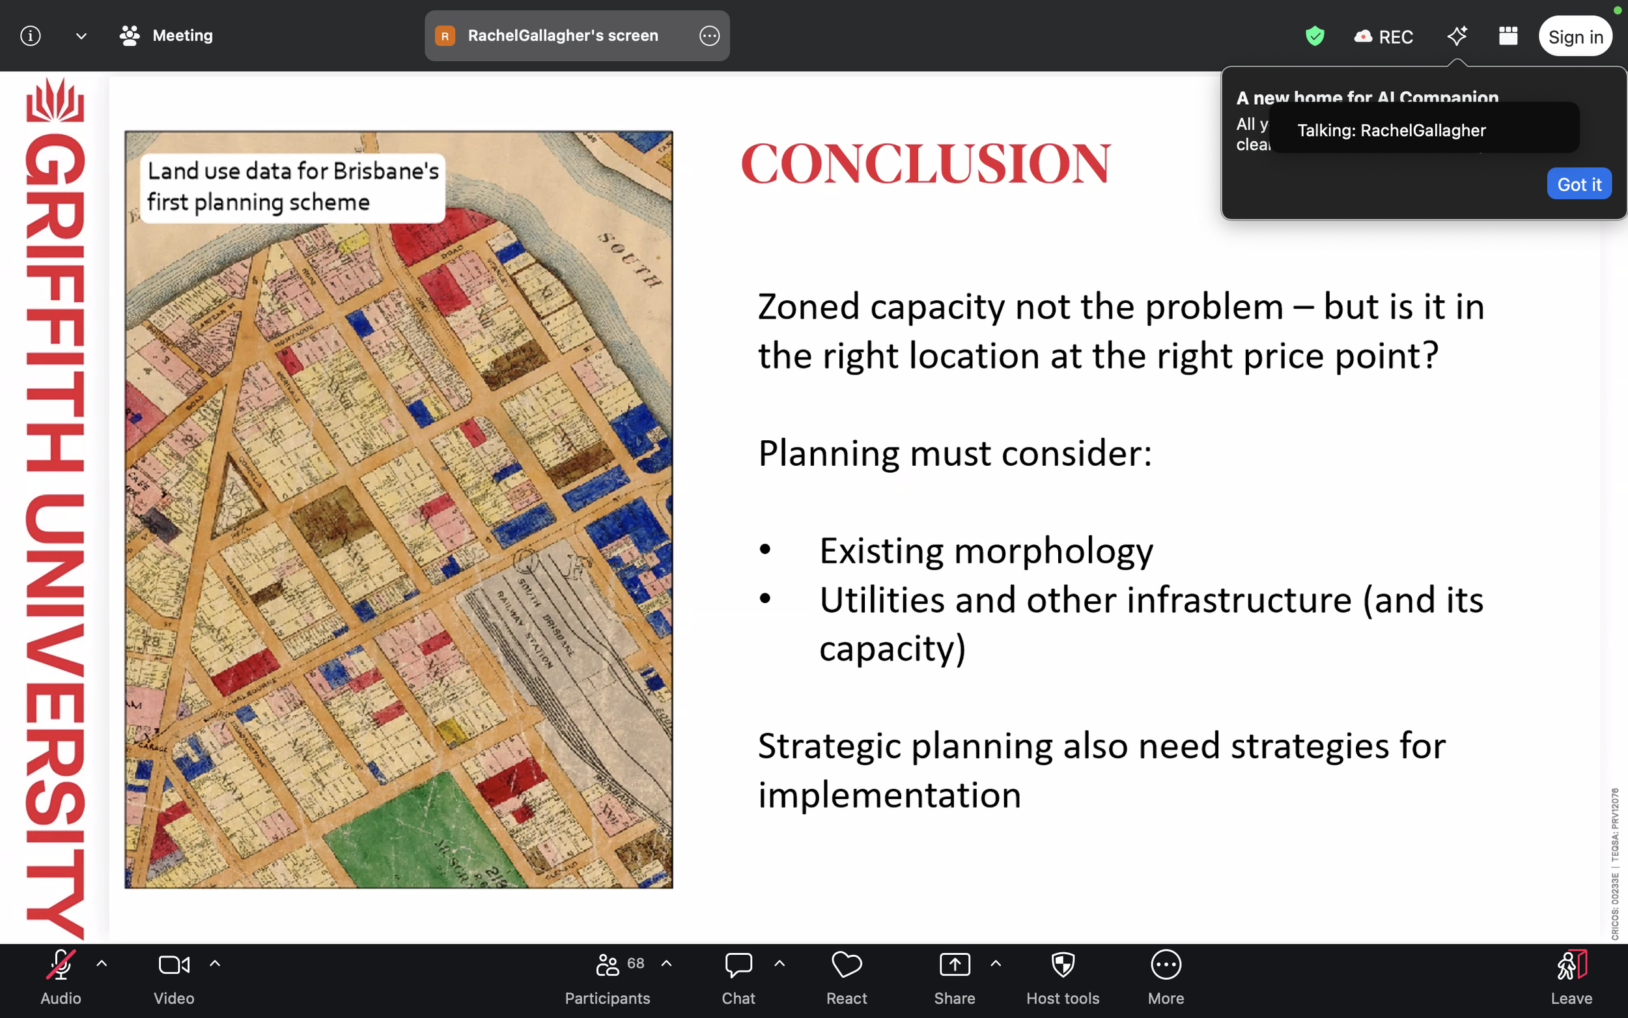Open the meeting info icon

31,36
